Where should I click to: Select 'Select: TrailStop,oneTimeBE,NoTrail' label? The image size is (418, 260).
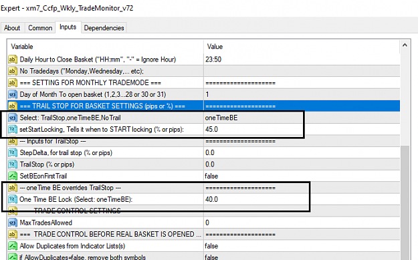coord(70,118)
